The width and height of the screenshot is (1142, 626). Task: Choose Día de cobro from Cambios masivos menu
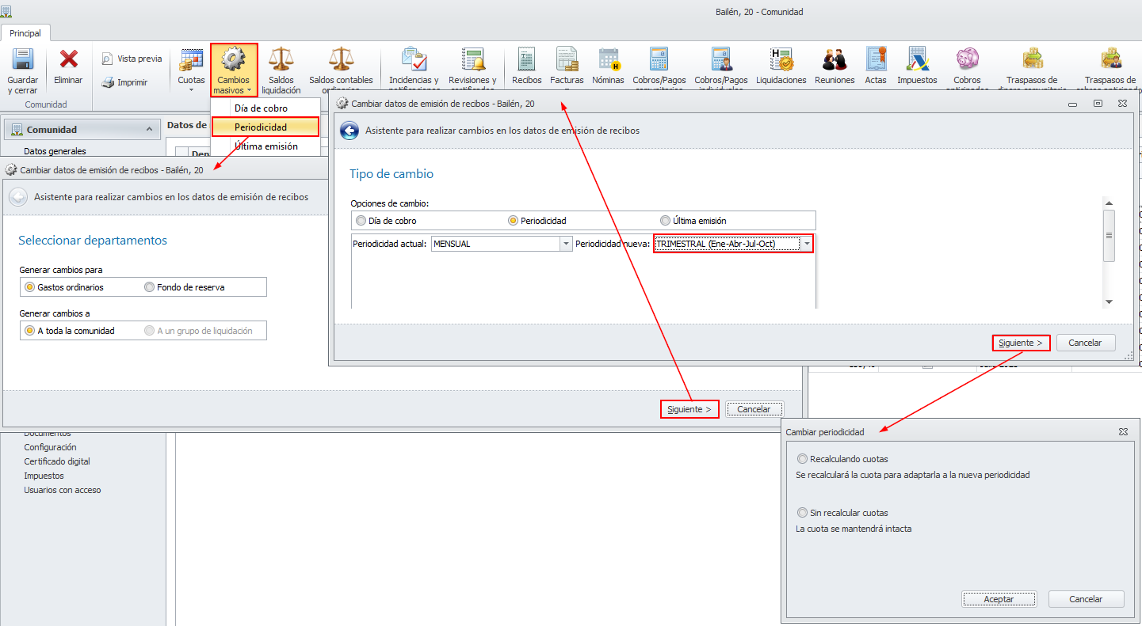coord(265,108)
